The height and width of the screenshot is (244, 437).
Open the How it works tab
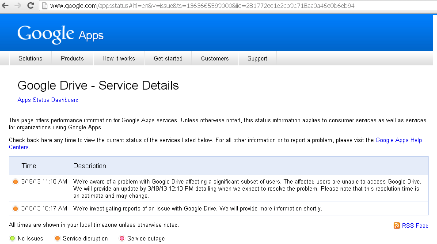pyautogui.click(x=119, y=58)
